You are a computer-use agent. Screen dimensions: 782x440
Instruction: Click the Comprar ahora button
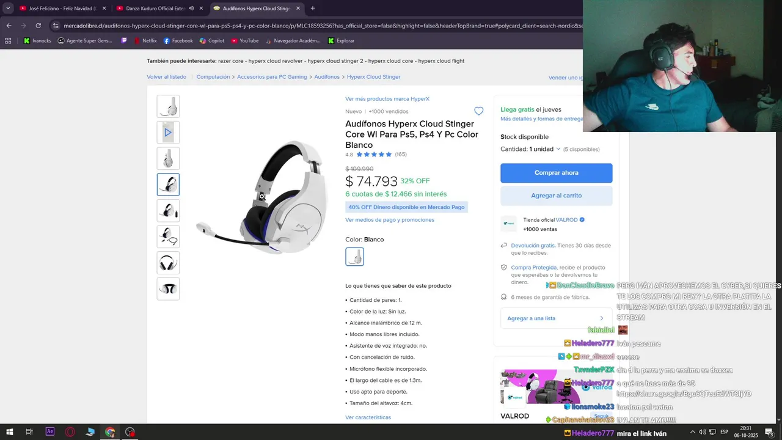click(556, 173)
